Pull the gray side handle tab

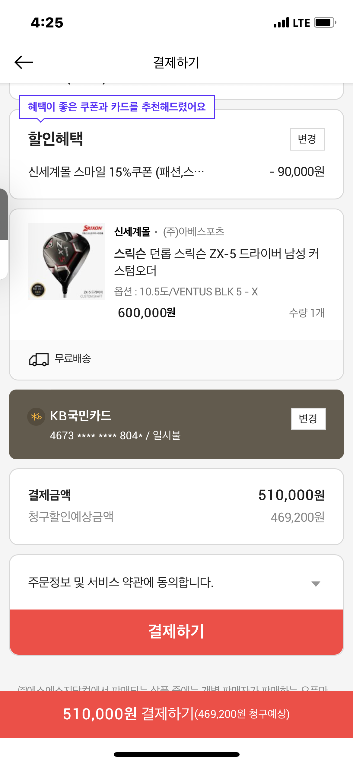(x=4, y=214)
